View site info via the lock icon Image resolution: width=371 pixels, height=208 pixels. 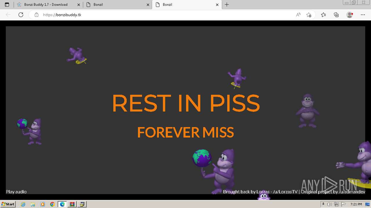[37, 15]
